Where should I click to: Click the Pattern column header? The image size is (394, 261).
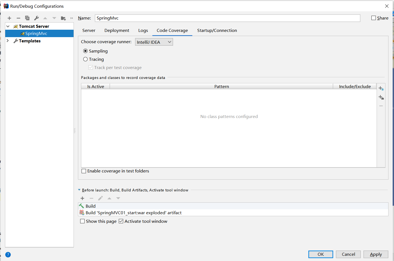coord(222,86)
